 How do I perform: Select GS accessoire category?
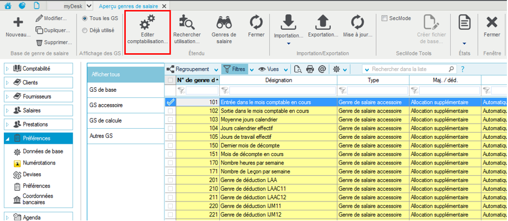coord(126,105)
